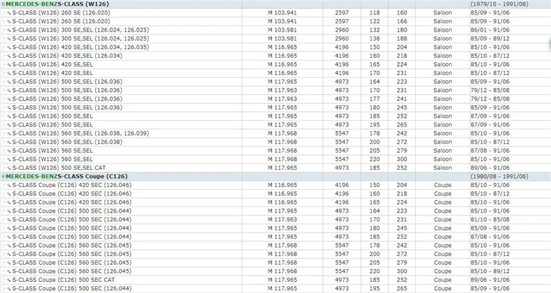The width and height of the screenshot is (551, 293).
Task: Click engine code M 103.981 in the 132 kW row
Action: click(x=282, y=30)
